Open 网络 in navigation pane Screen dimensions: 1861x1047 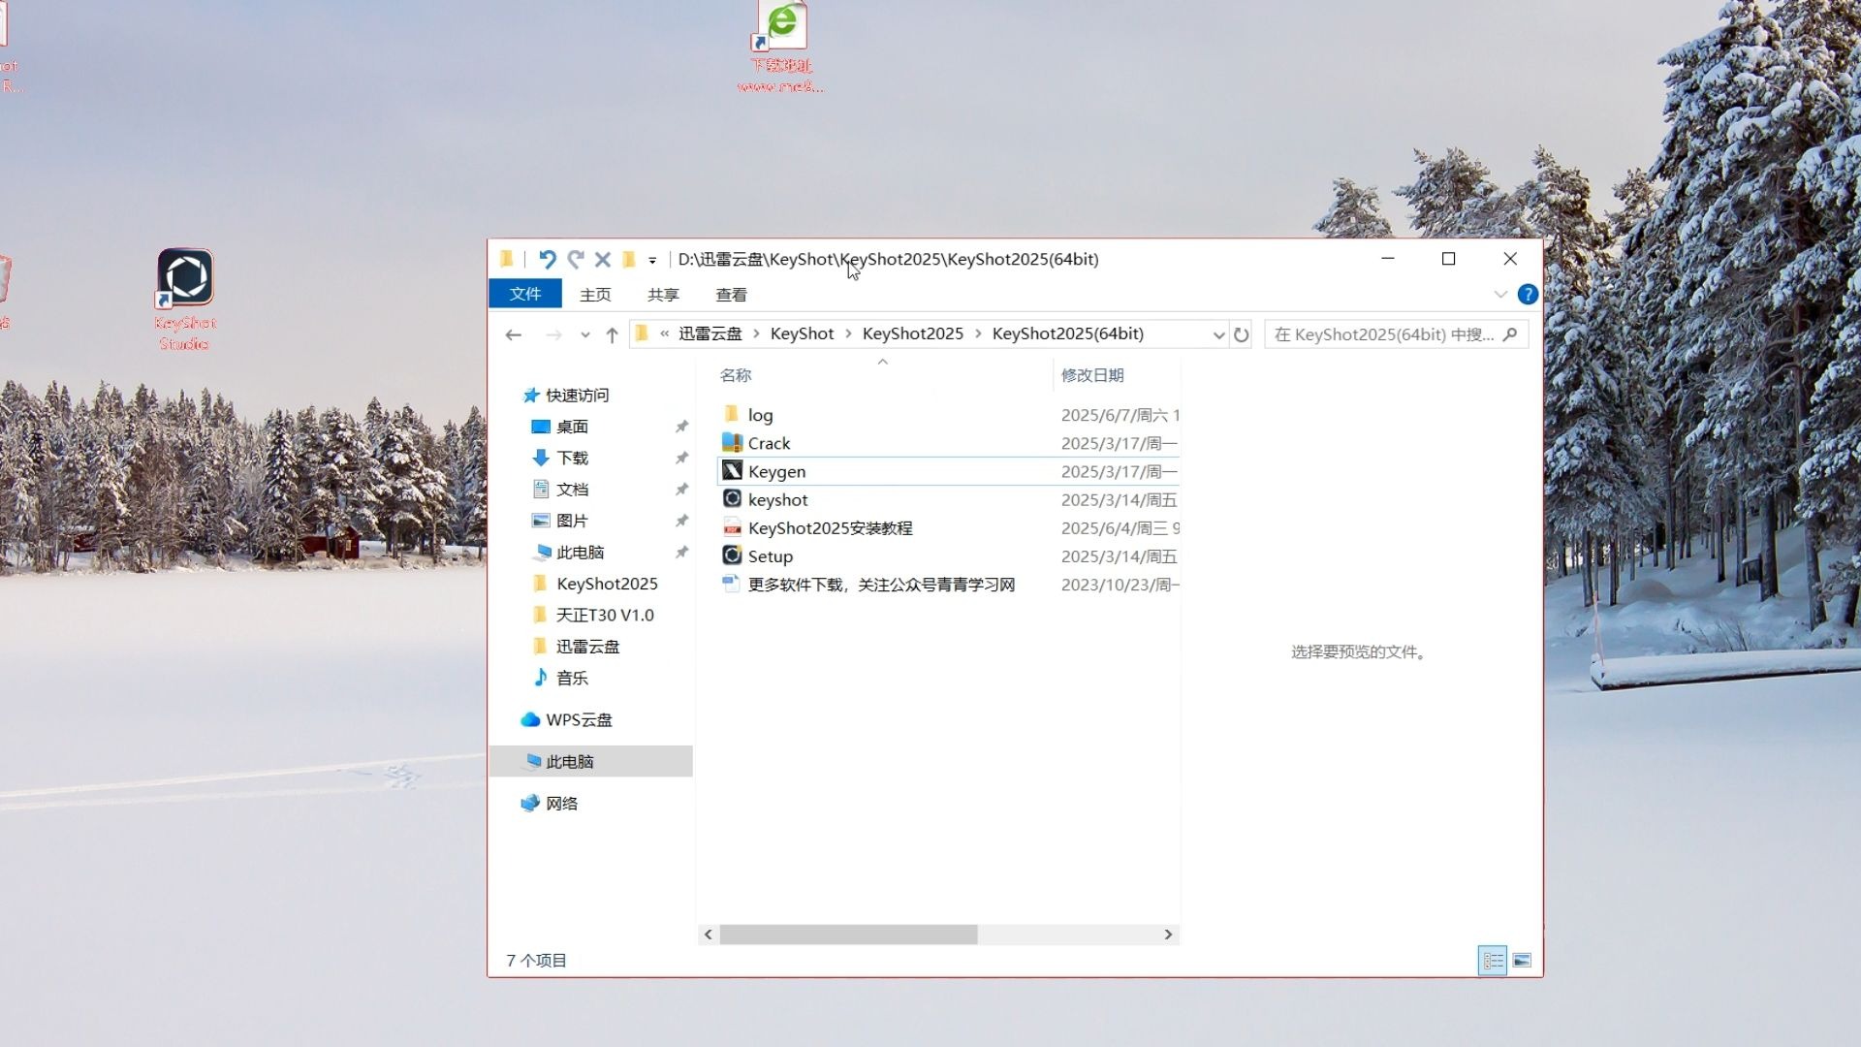[561, 803]
